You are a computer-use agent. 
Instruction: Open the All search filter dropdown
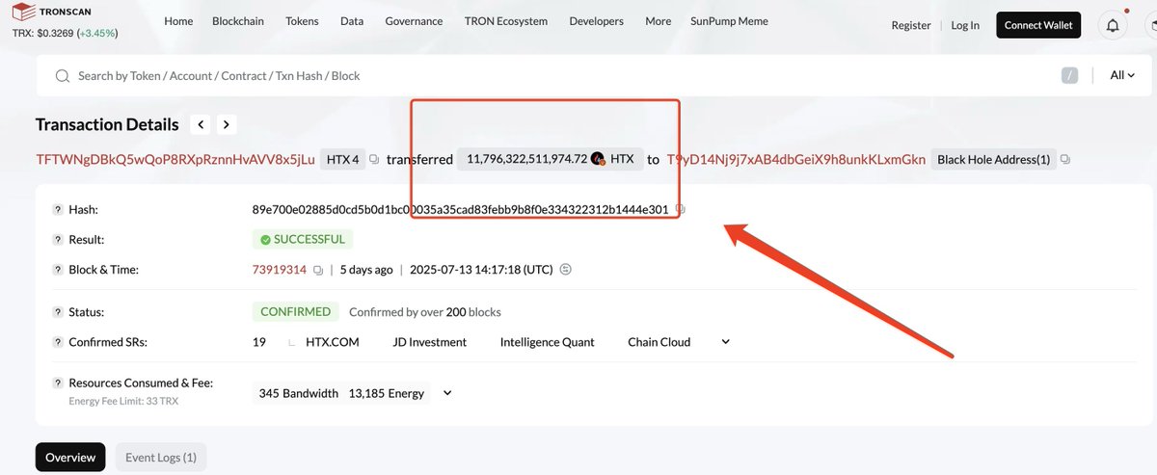[x=1122, y=75]
